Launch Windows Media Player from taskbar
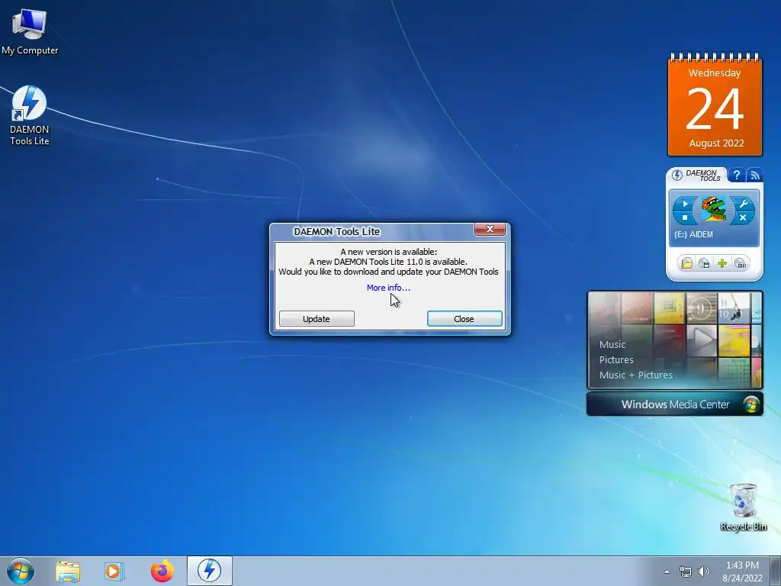This screenshot has height=586, width=781. coord(114,572)
